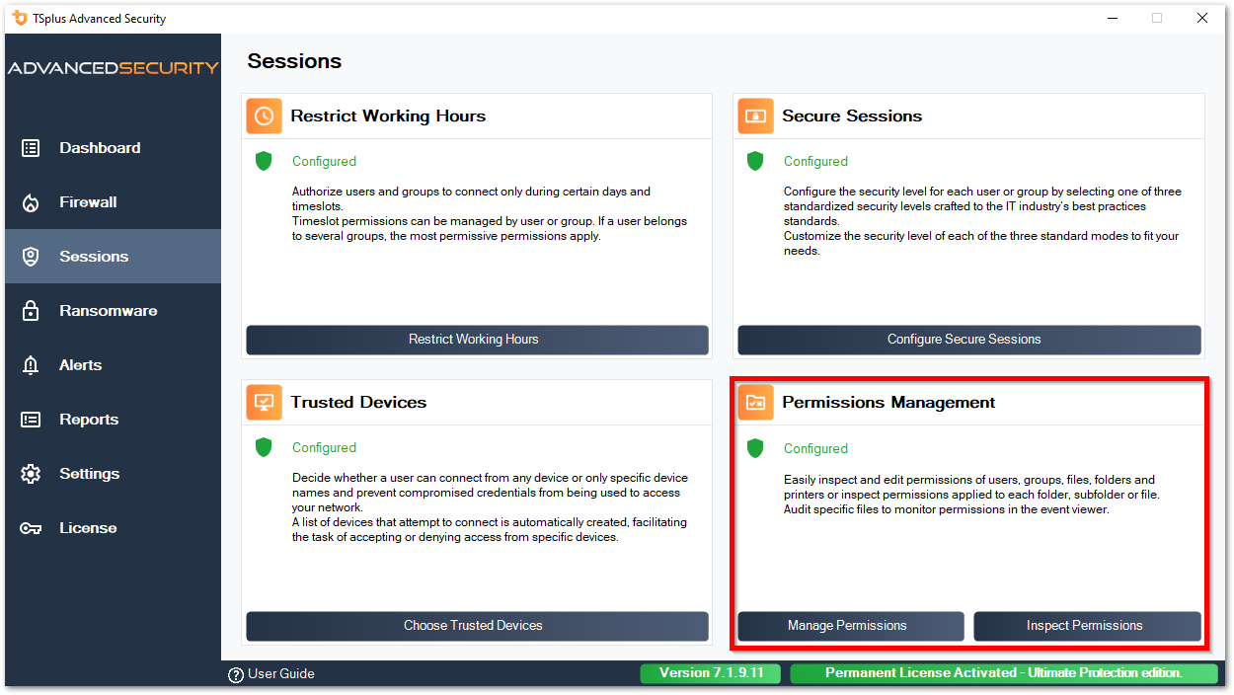Click the Permissions Management folder icon
Image resolution: width=1234 pixels, height=695 pixels.
[755, 402]
